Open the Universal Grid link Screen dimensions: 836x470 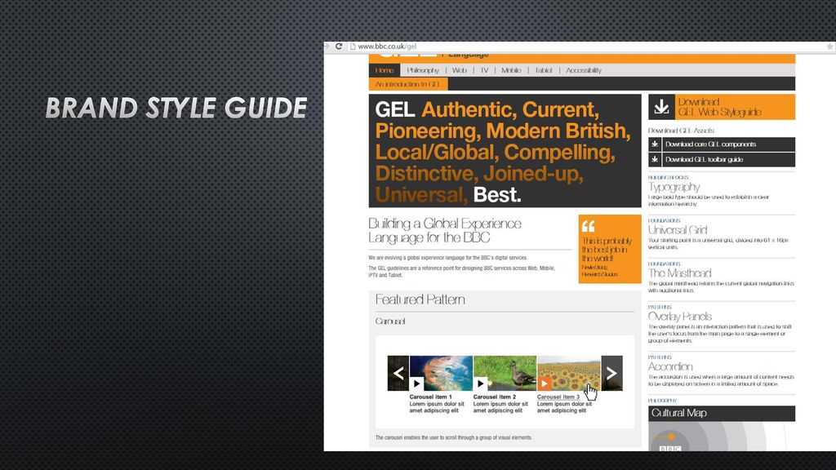click(x=678, y=230)
